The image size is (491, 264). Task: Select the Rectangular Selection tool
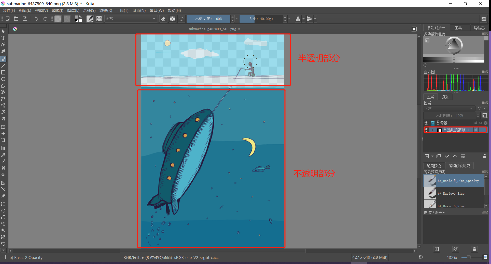coord(3,204)
